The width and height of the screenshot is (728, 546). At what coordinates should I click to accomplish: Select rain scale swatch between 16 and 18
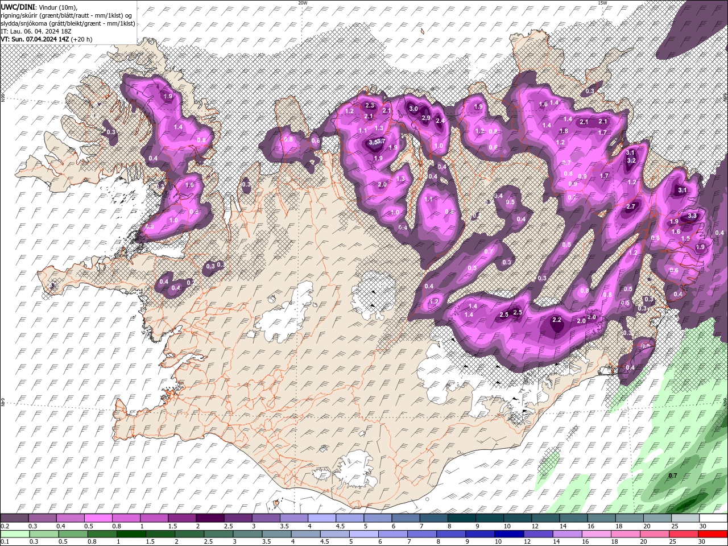(596, 534)
